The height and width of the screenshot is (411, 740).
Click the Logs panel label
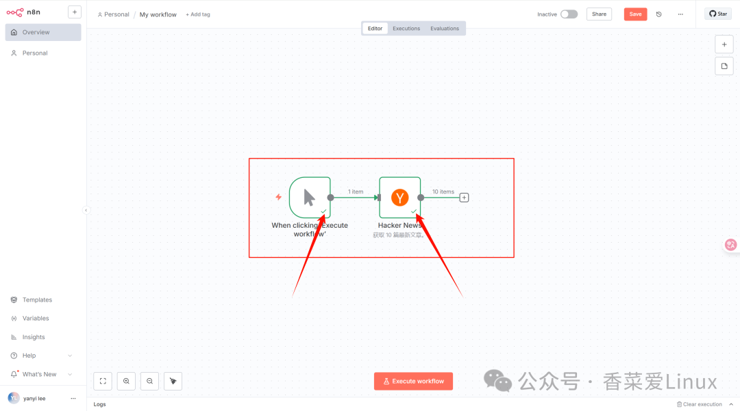coord(99,404)
